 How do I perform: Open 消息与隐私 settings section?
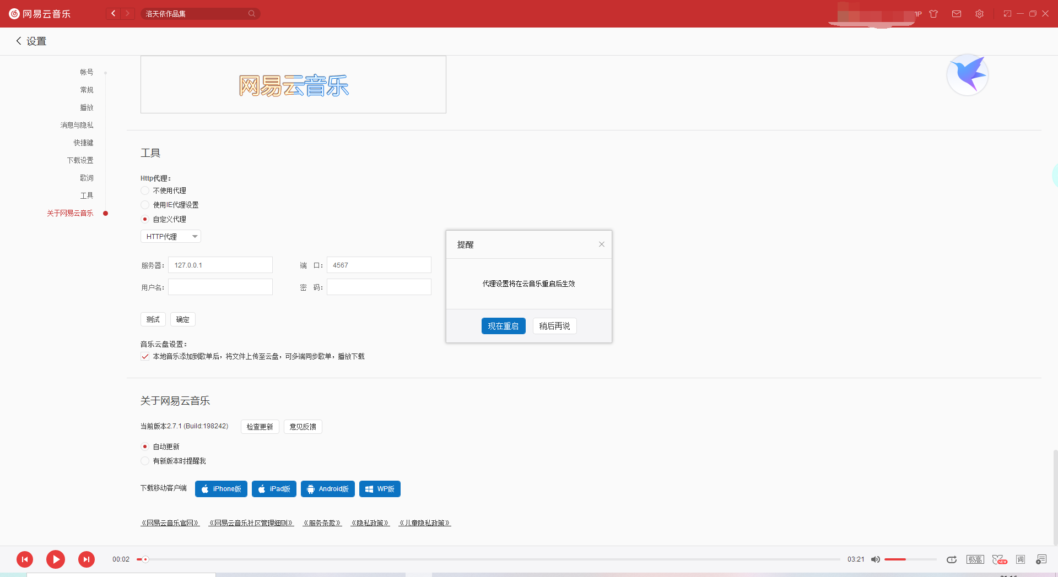pos(77,125)
